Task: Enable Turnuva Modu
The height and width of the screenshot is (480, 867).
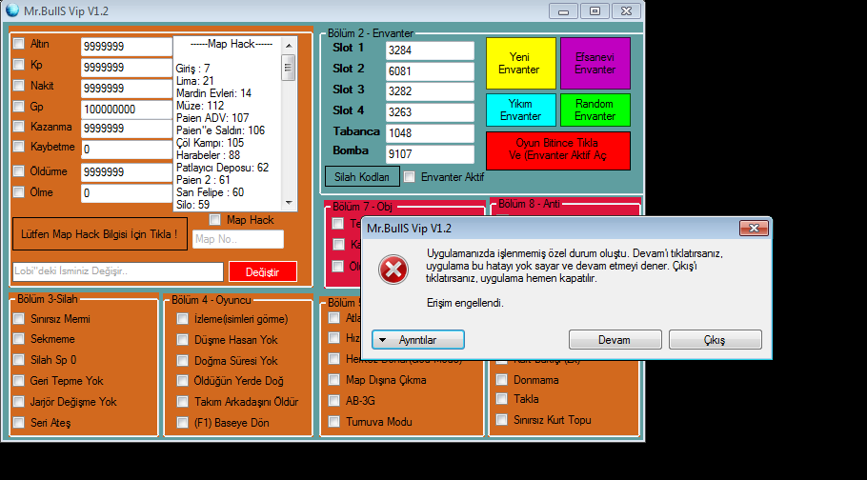Action: coord(334,421)
